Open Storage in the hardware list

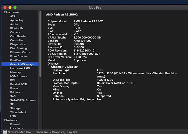(15, 108)
